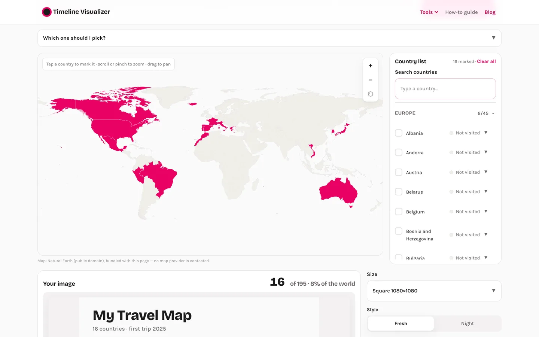The image size is (539, 337).
Task: Click the 'My Travel Map' preview title
Action: (x=142, y=315)
